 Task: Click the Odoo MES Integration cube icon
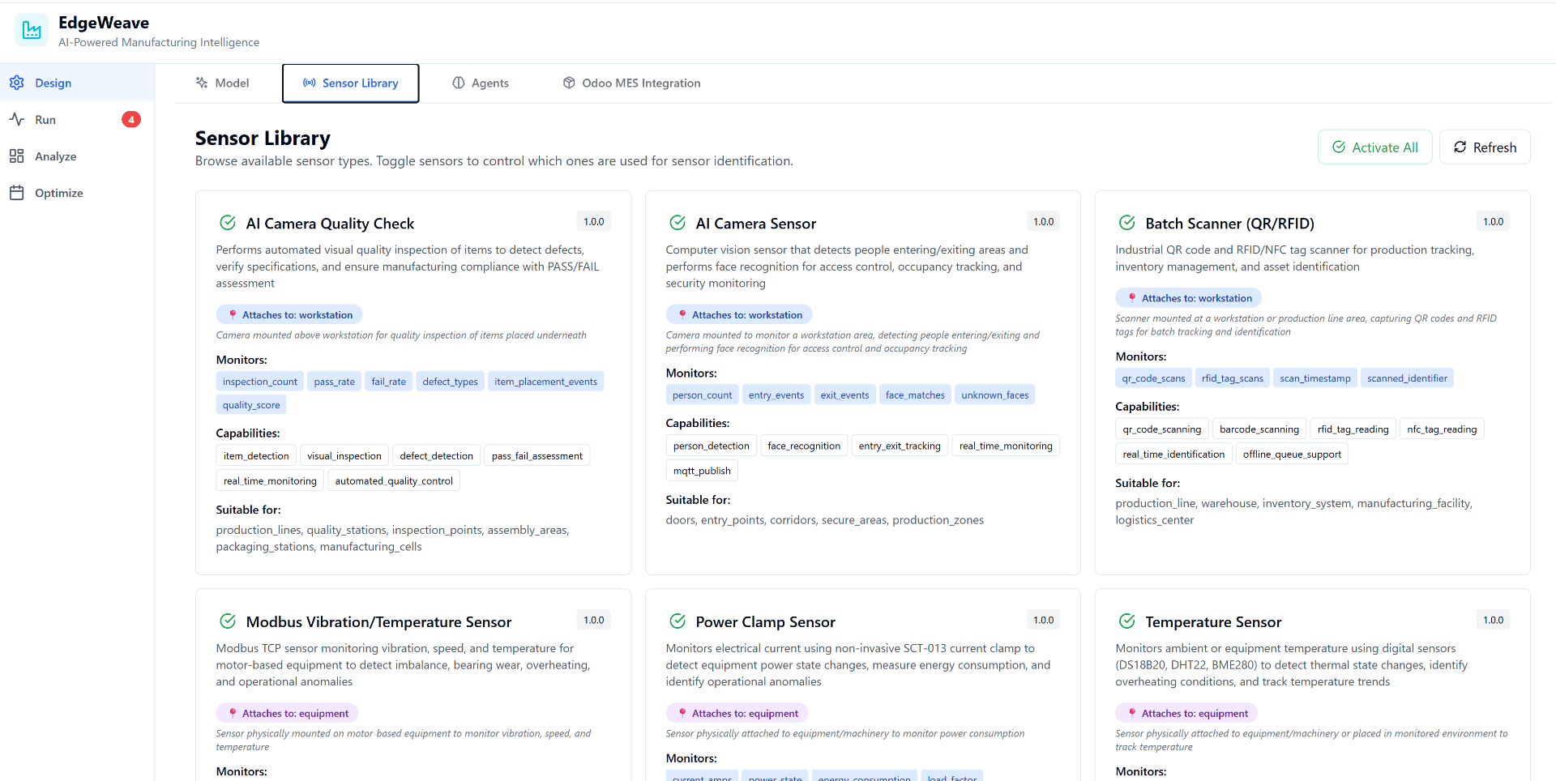pos(569,83)
